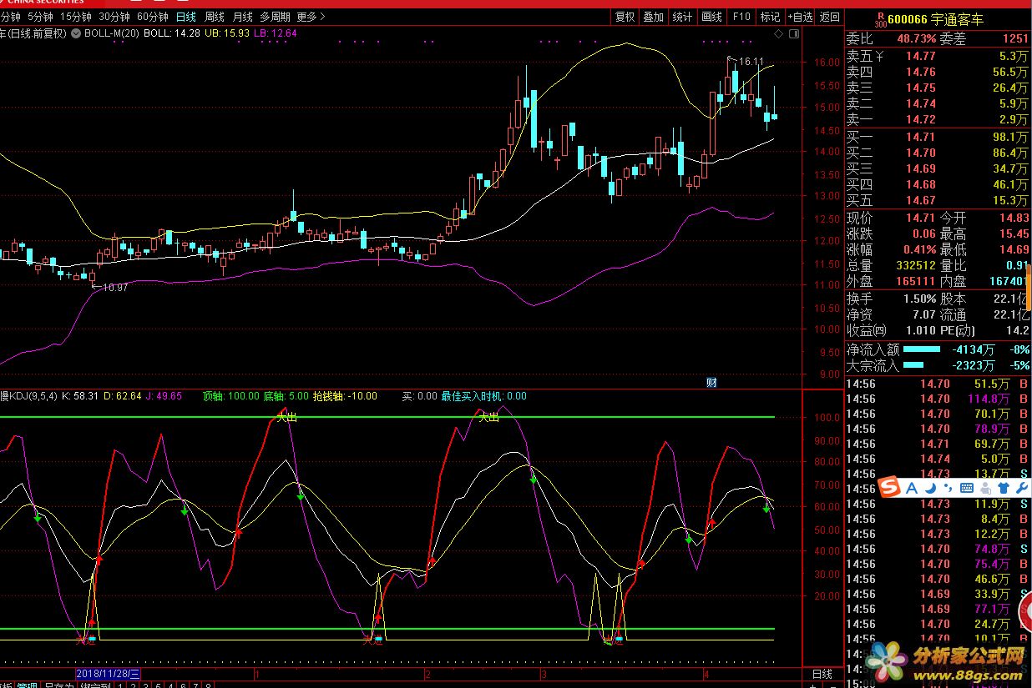Click the 日线 label at bottom right

pyautogui.click(x=822, y=674)
